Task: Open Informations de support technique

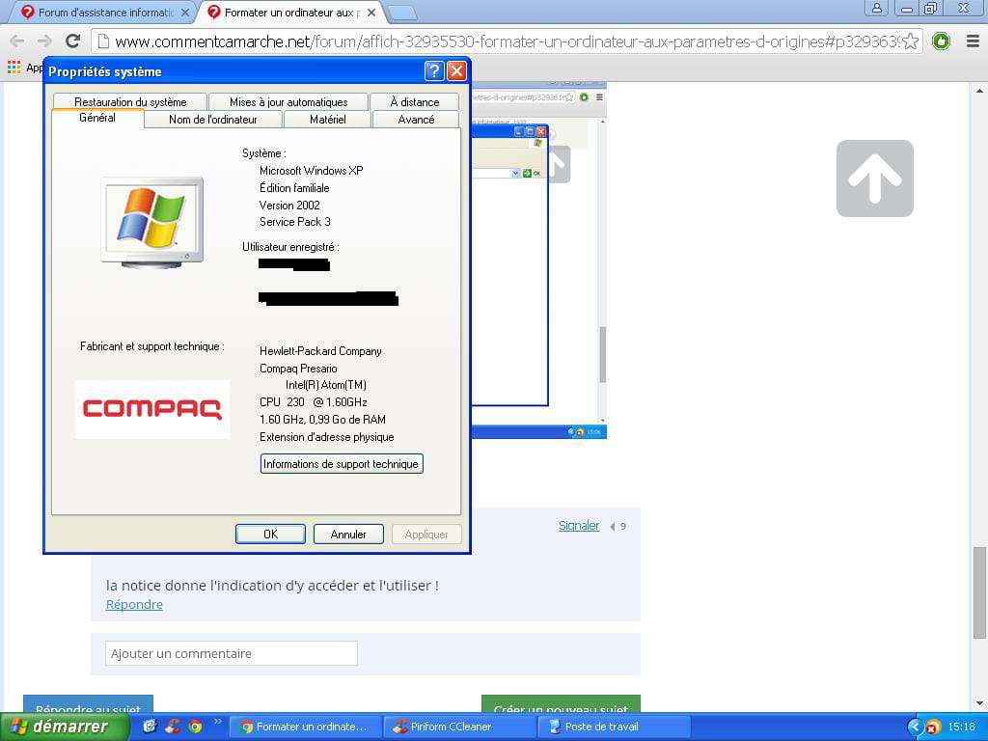Action: point(342,464)
